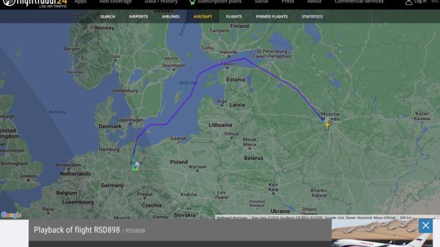
Task: Open the Airlines tab
Action: click(x=170, y=16)
